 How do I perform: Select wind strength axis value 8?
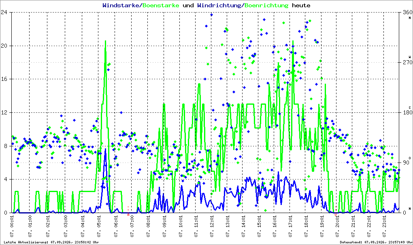[x=5, y=146]
